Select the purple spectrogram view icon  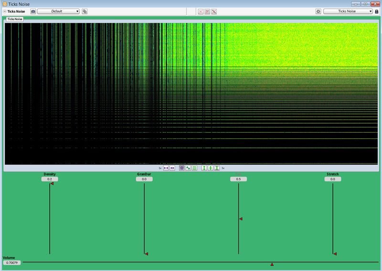tap(182, 168)
